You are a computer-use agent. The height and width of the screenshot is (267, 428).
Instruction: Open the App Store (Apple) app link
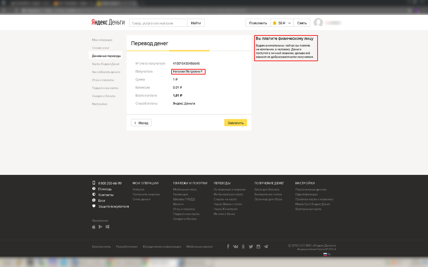tap(94, 227)
